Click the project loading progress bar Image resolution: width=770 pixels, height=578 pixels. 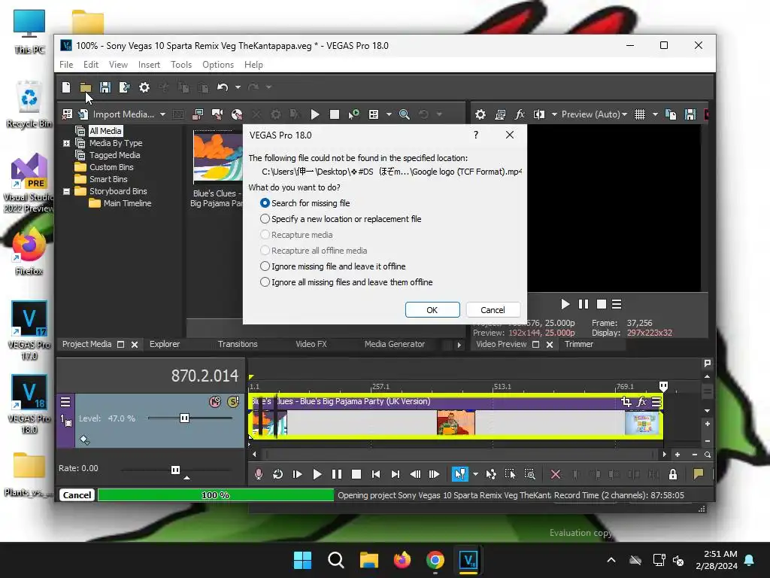click(x=216, y=495)
